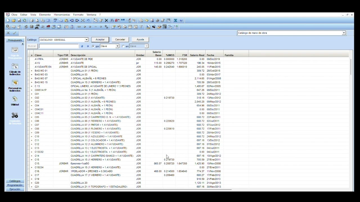This screenshot has width=360, height=202.
Task: Click the Catálogos sidebar button
Action: point(15,181)
